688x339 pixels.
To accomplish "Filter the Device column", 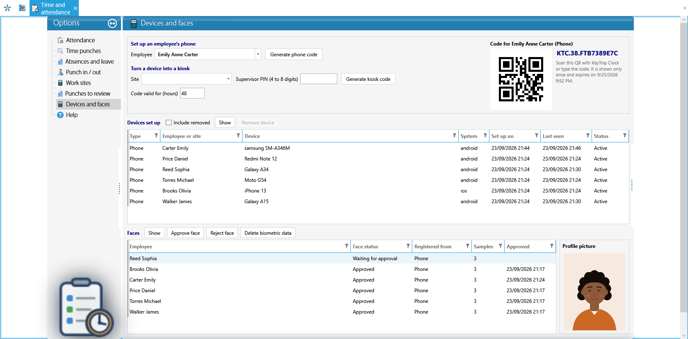I will (x=454, y=136).
